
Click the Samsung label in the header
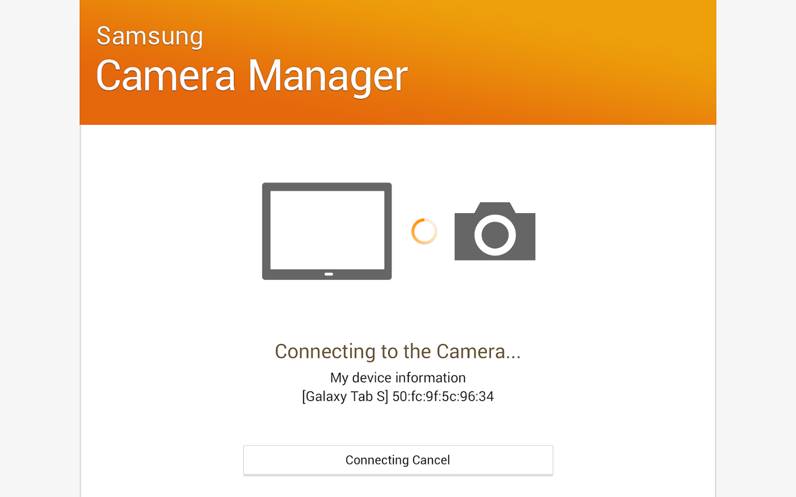(x=150, y=36)
